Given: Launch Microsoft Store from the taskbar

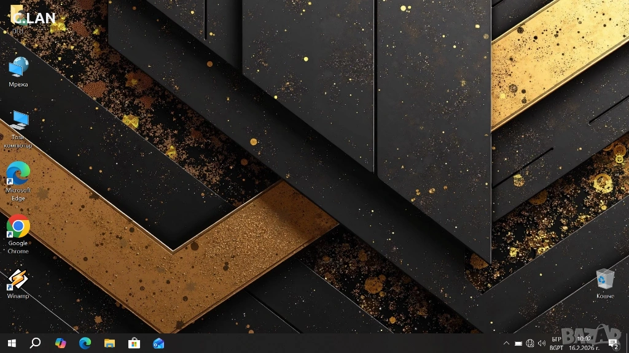Looking at the screenshot, I should click(x=134, y=343).
